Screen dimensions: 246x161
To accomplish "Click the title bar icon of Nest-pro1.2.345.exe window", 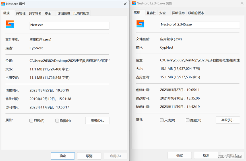I will [x=134, y=3].
